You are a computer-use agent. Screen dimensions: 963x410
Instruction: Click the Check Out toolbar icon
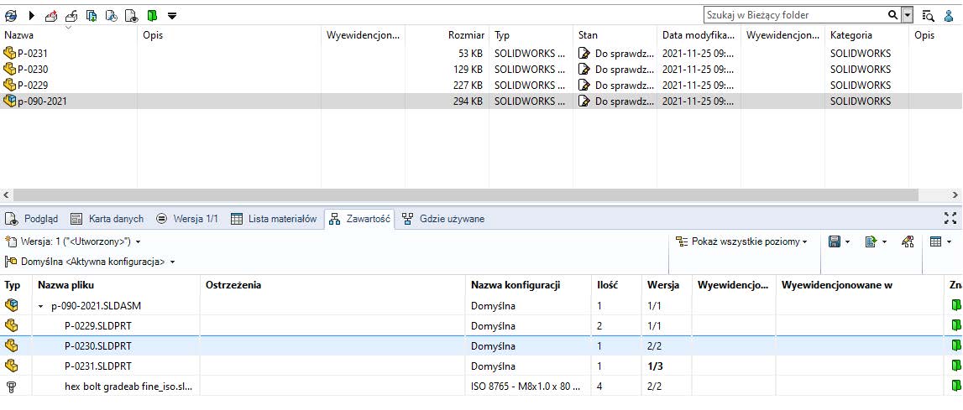pos(51,14)
